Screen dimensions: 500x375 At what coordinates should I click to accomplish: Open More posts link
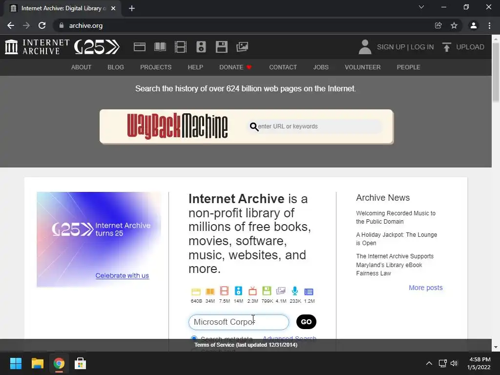pyautogui.click(x=425, y=288)
